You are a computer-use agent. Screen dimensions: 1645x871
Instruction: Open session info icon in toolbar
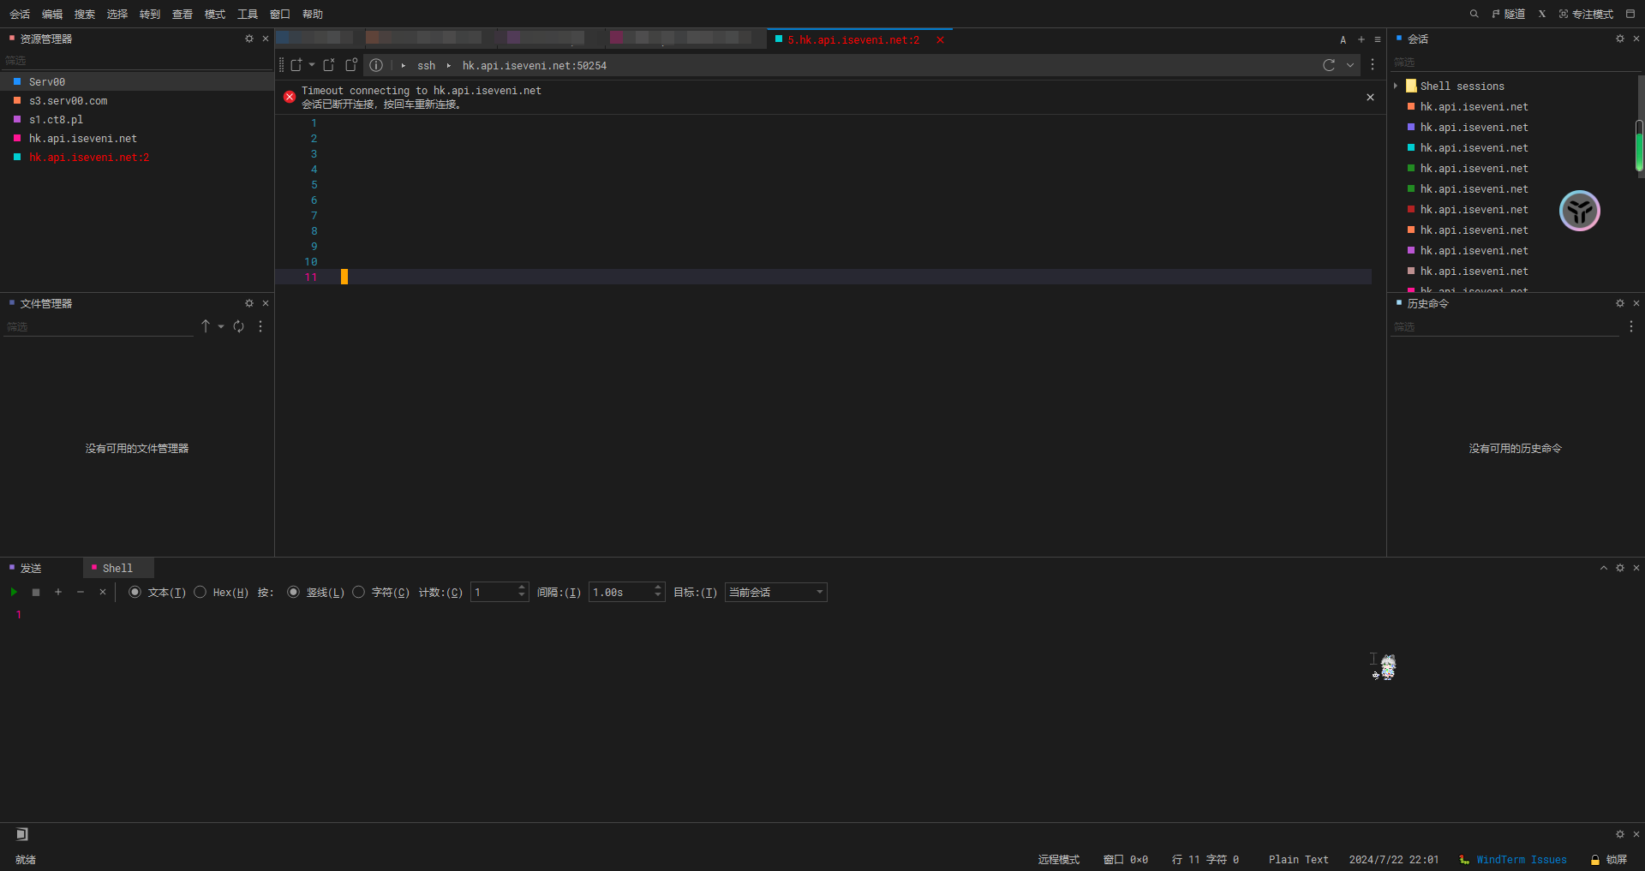pyautogui.click(x=376, y=65)
